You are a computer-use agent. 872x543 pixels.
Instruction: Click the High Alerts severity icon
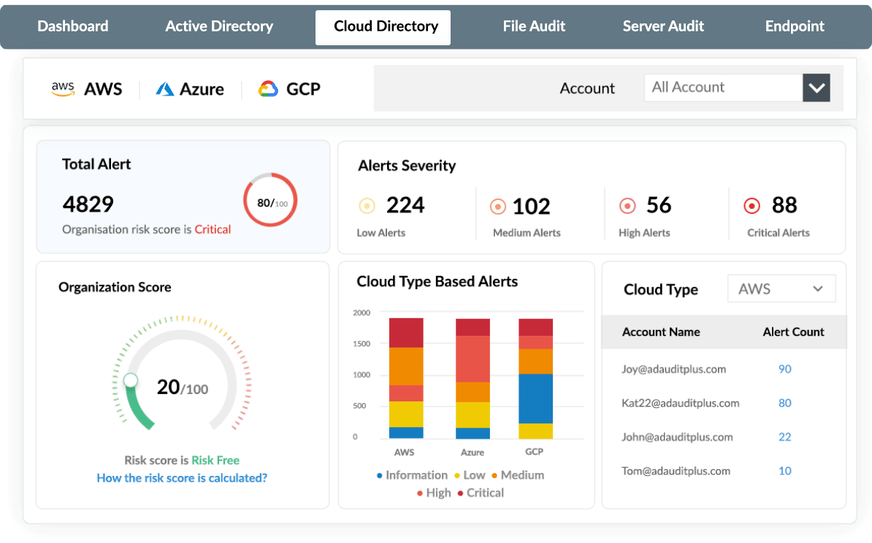[627, 206]
